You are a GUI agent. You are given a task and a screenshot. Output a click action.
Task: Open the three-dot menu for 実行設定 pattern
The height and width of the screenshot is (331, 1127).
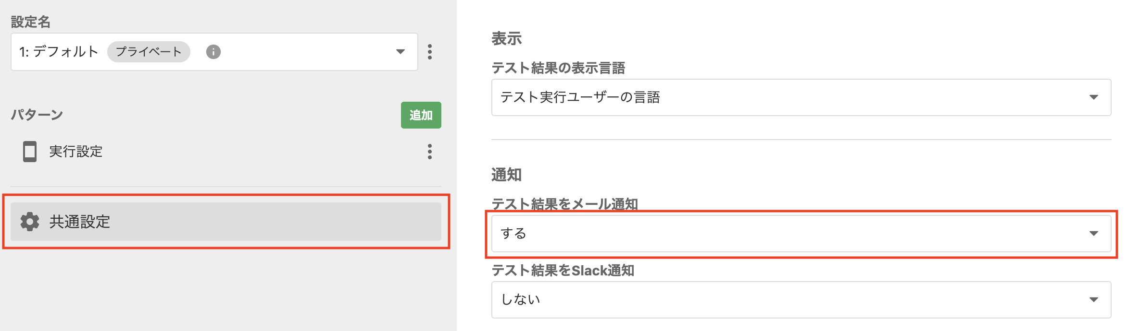pyautogui.click(x=430, y=152)
